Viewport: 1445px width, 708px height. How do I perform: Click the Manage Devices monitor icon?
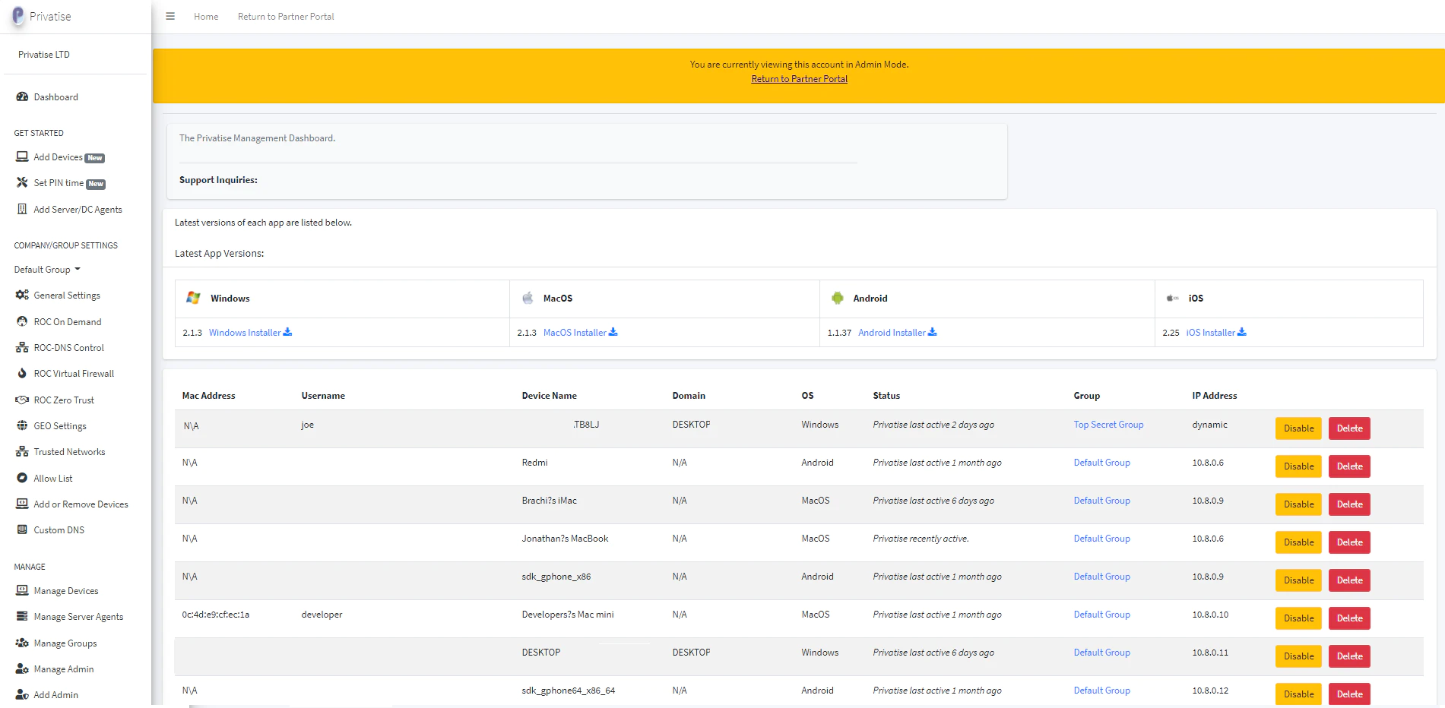tap(22, 591)
